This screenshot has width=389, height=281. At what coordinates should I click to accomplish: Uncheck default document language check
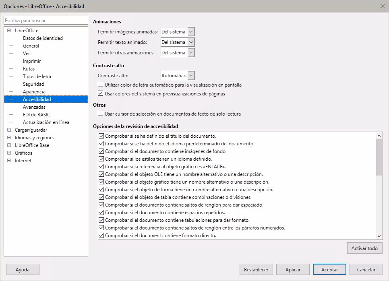click(101, 144)
